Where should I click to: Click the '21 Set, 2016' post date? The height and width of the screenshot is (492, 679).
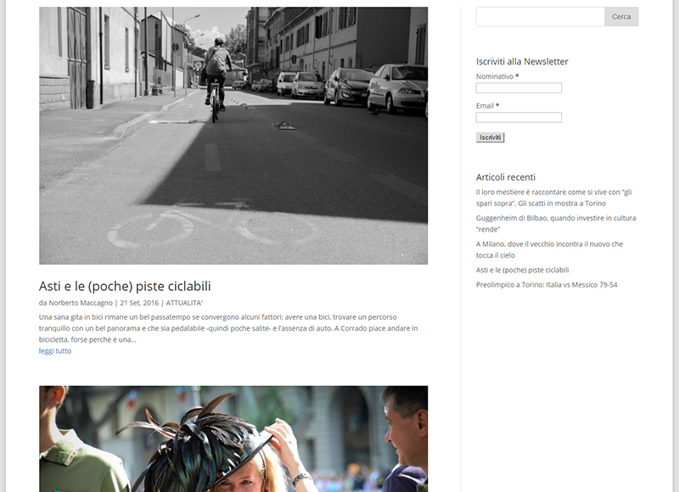pos(139,303)
